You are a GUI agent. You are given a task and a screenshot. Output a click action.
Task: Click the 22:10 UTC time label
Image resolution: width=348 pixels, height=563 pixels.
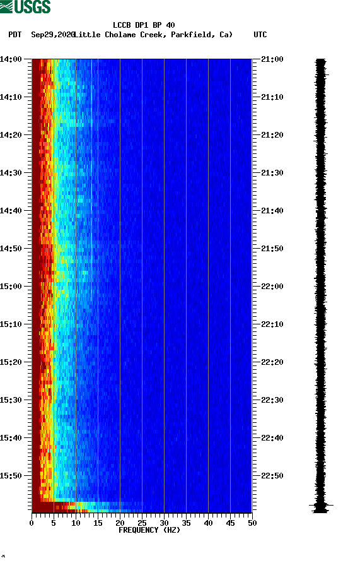click(272, 324)
